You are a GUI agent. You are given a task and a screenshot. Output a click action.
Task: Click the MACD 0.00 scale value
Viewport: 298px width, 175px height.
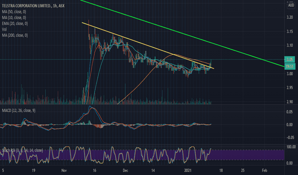(289, 125)
